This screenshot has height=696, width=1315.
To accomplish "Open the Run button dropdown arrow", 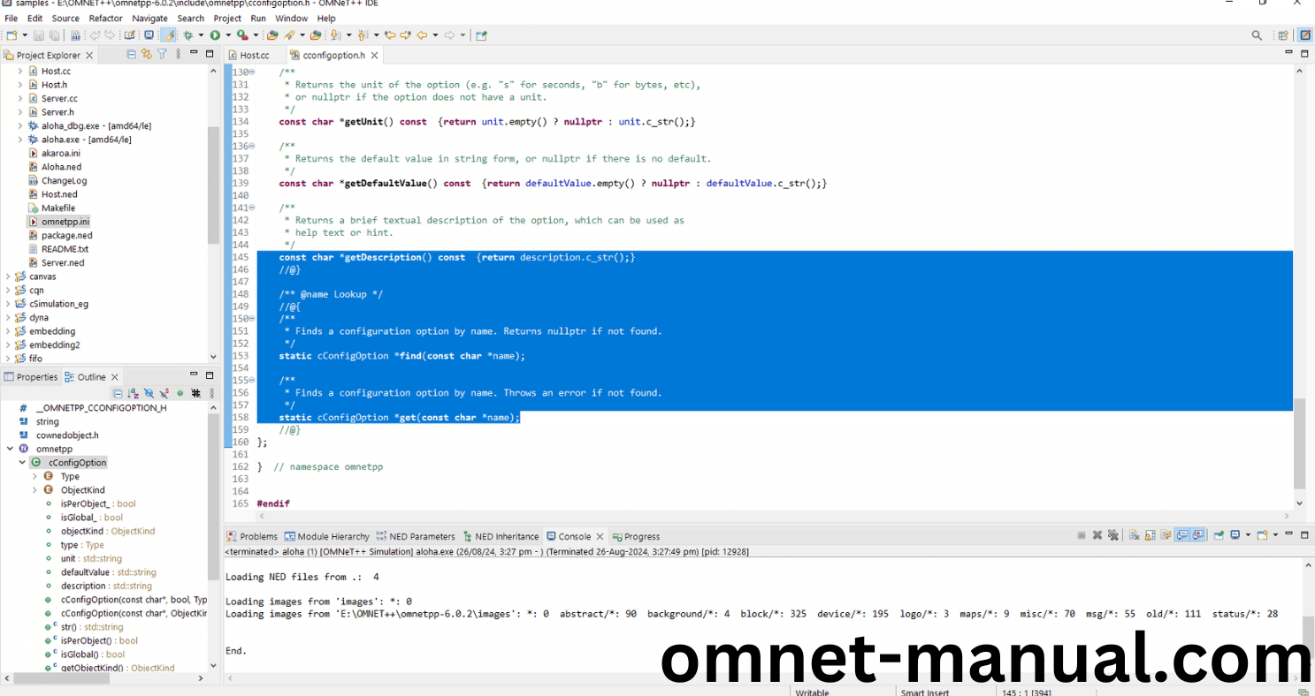I will [x=227, y=35].
